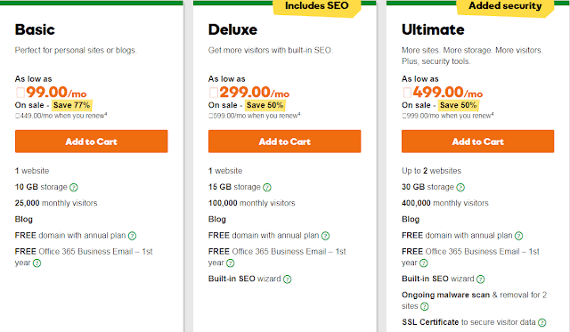Click Basic plan free domain help icon
The width and height of the screenshot is (570, 332).
click(x=133, y=236)
